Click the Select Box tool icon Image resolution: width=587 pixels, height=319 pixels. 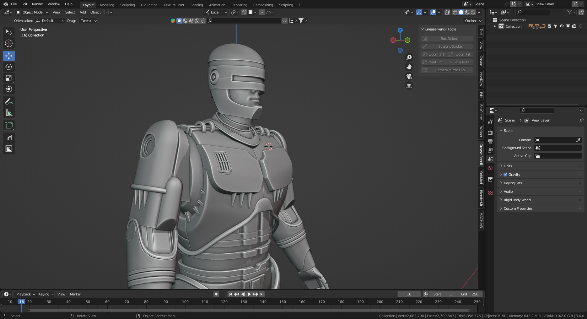click(x=9, y=32)
